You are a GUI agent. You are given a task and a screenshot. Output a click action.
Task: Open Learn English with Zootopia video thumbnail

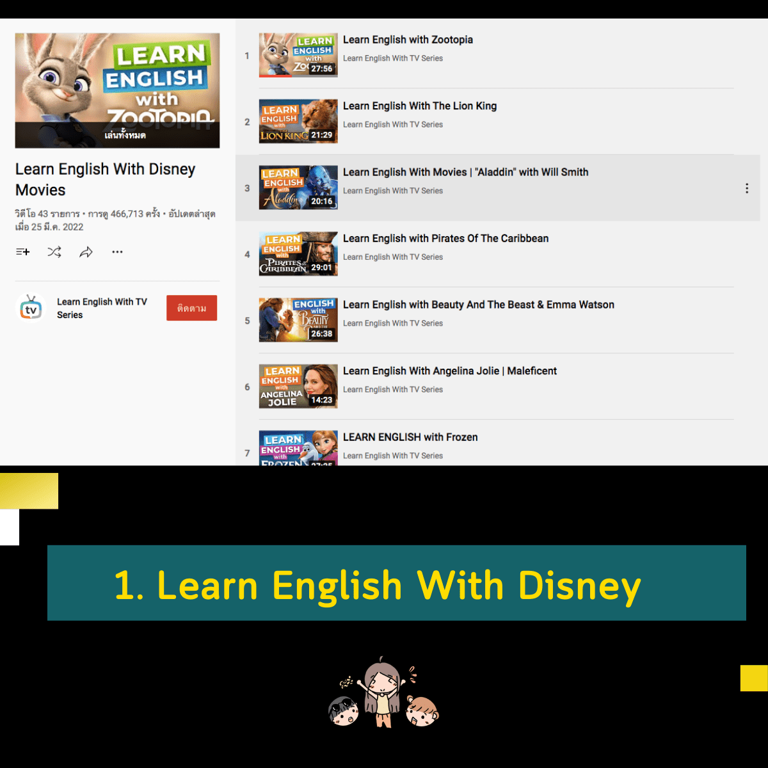(x=298, y=55)
